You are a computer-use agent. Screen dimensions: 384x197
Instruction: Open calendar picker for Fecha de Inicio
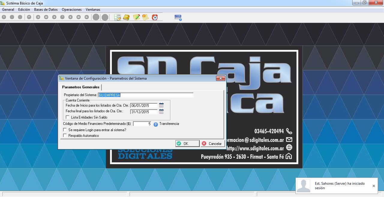click(x=161, y=105)
